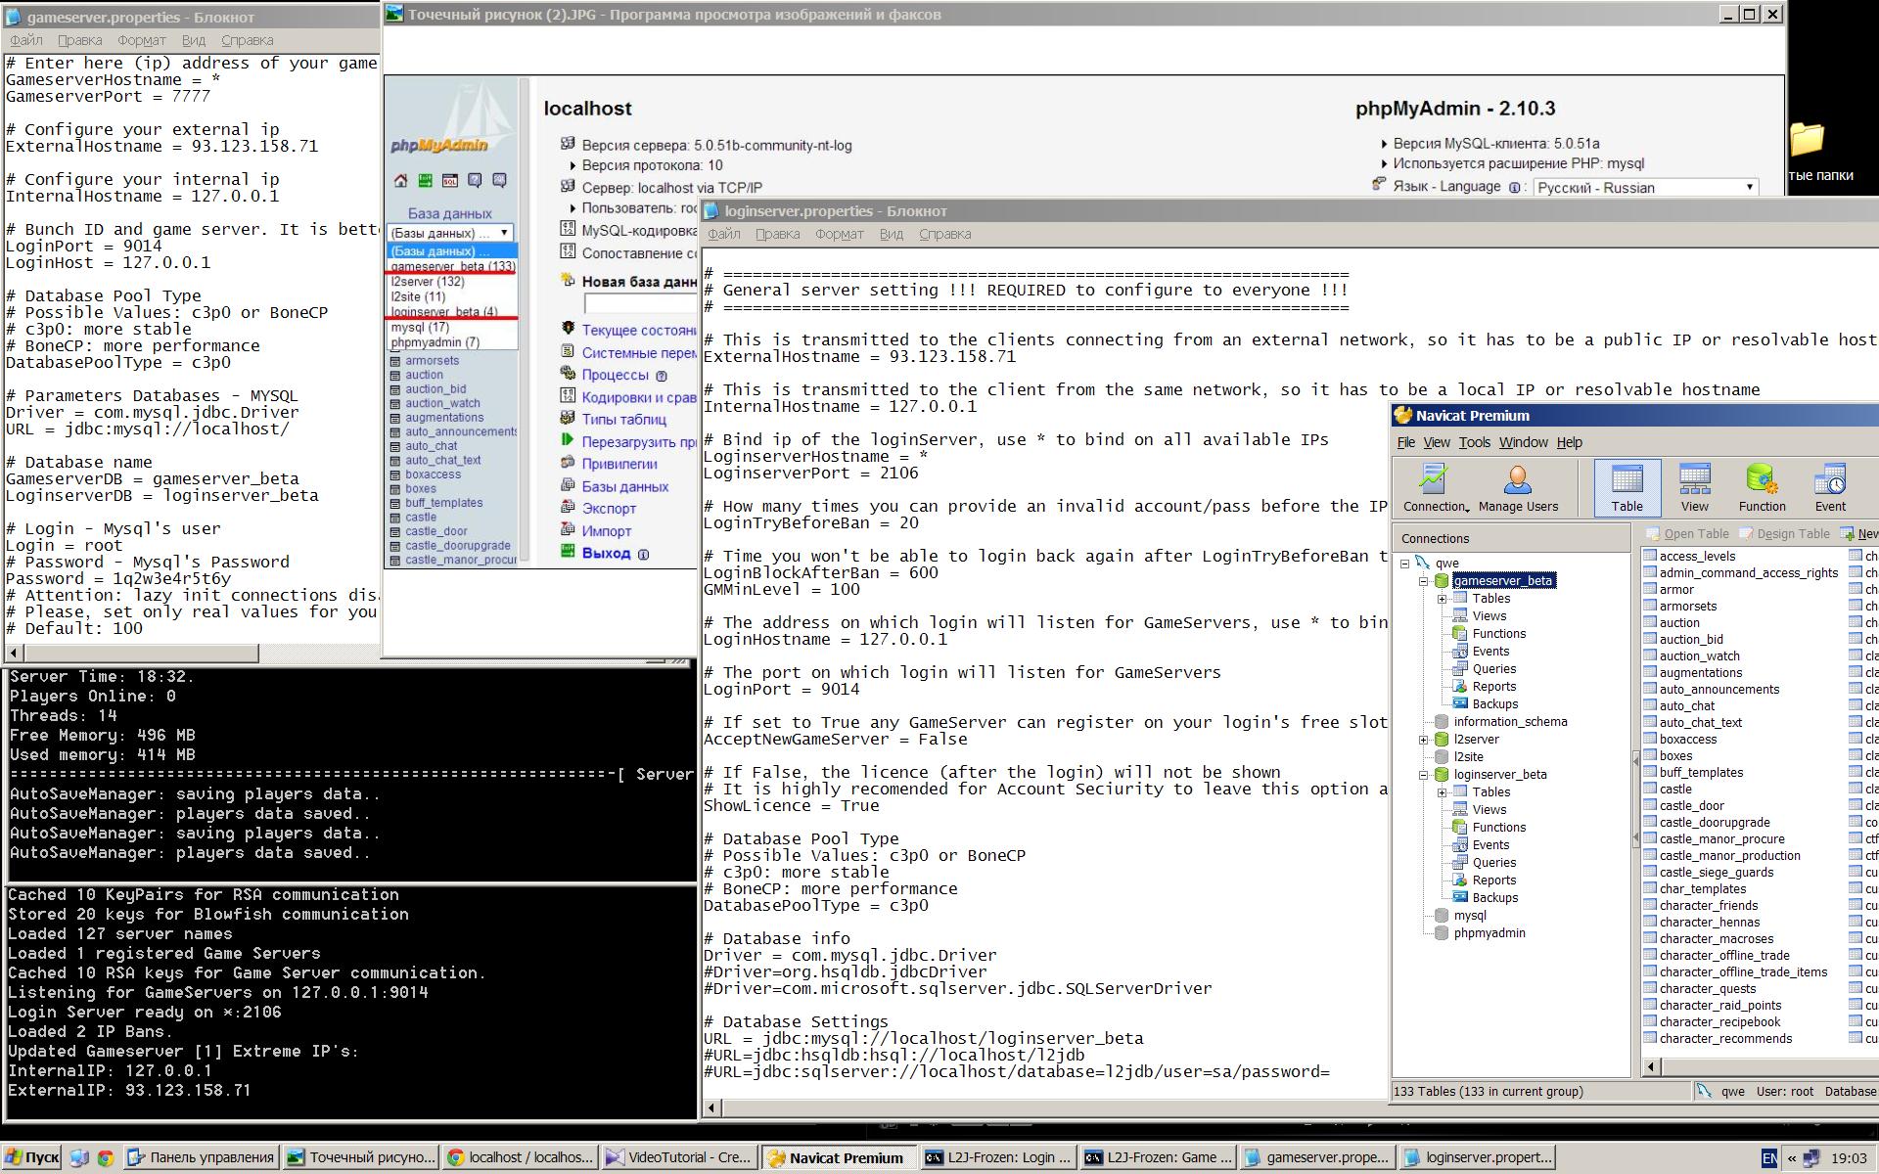Open Navicat File menu

point(1405,442)
